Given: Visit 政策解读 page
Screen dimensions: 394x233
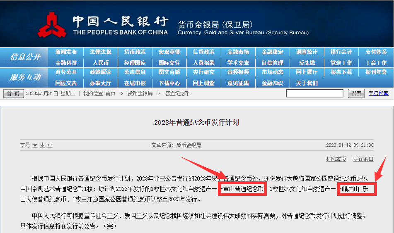Looking at the screenshot, I should coord(101,72).
